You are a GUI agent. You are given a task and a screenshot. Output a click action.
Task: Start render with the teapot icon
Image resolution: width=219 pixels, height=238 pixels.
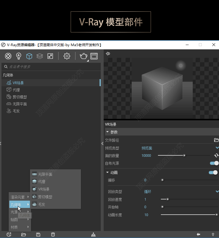coord(83,56)
